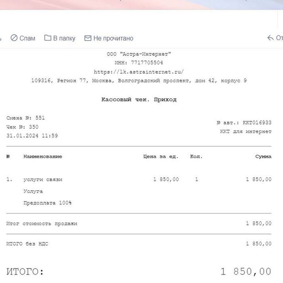The height and width of the screenshot is (283, 283).
Task: Click the "Кассовый чек. Приход" heading
Action: [x=139, y=99]
